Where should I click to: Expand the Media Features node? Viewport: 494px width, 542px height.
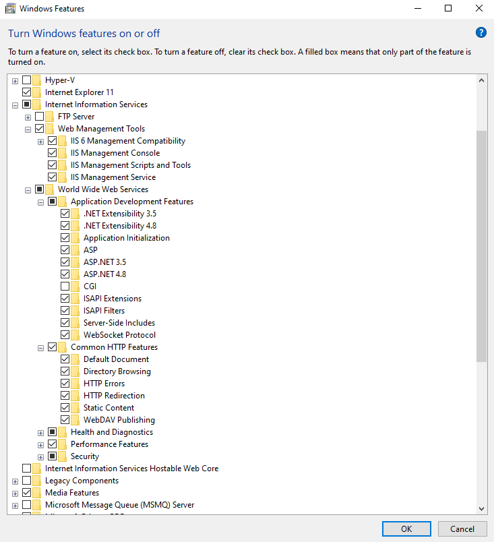click(15, 493)
